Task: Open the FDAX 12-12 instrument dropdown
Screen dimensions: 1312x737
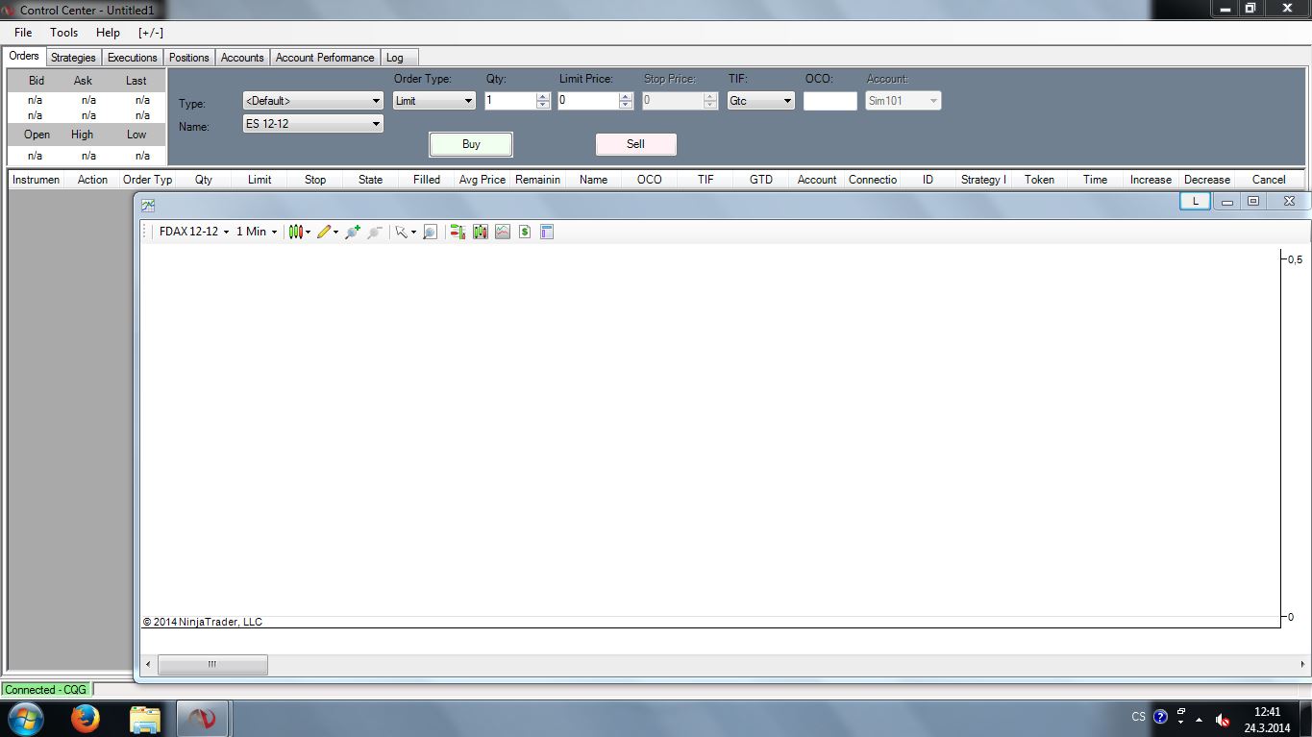Action: coord(193,232)
